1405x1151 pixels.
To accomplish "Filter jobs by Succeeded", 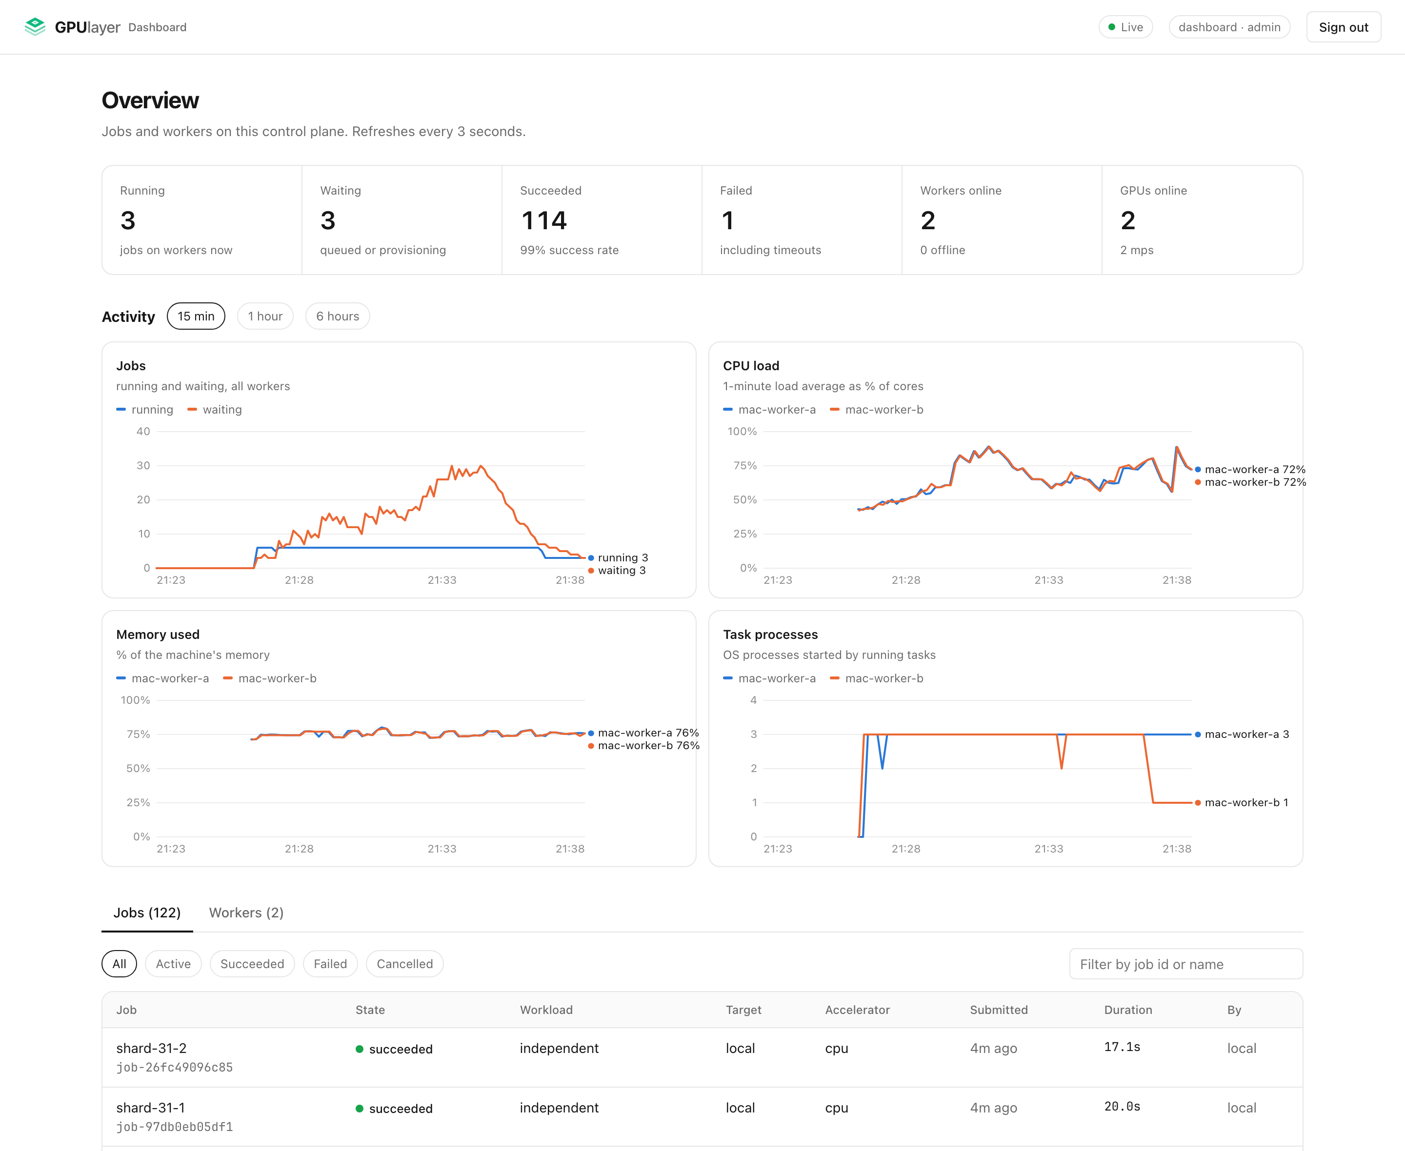I will (x=252, y=963).
